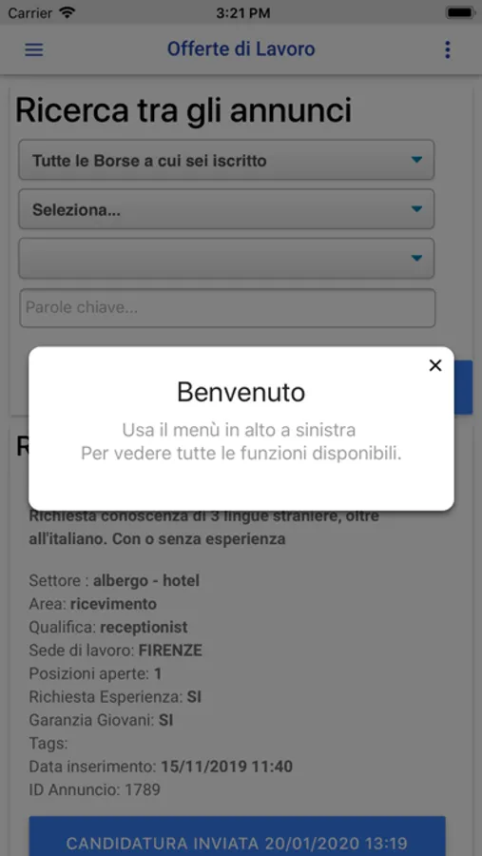Image resolution: width=482 pixels, height=856 pixels.
Task: Select the 'Sede di lavoro: FIRENZE' line
Action: click(x=116, y=651)
